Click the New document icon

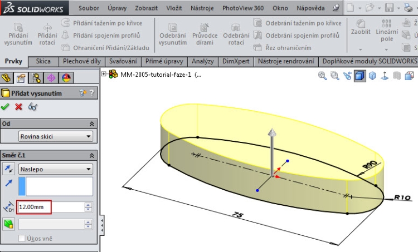coord(351,8)
